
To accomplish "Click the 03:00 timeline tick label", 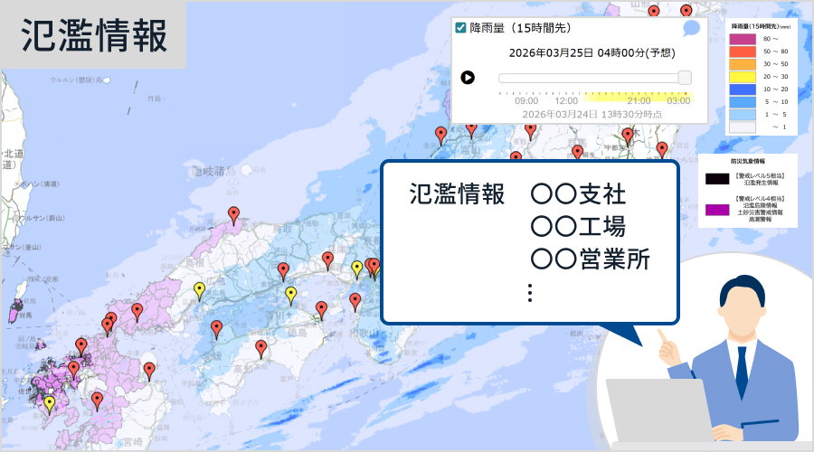I will [678, 100].
